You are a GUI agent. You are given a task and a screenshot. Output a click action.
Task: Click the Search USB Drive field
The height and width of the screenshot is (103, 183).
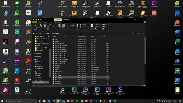[140, 34]
